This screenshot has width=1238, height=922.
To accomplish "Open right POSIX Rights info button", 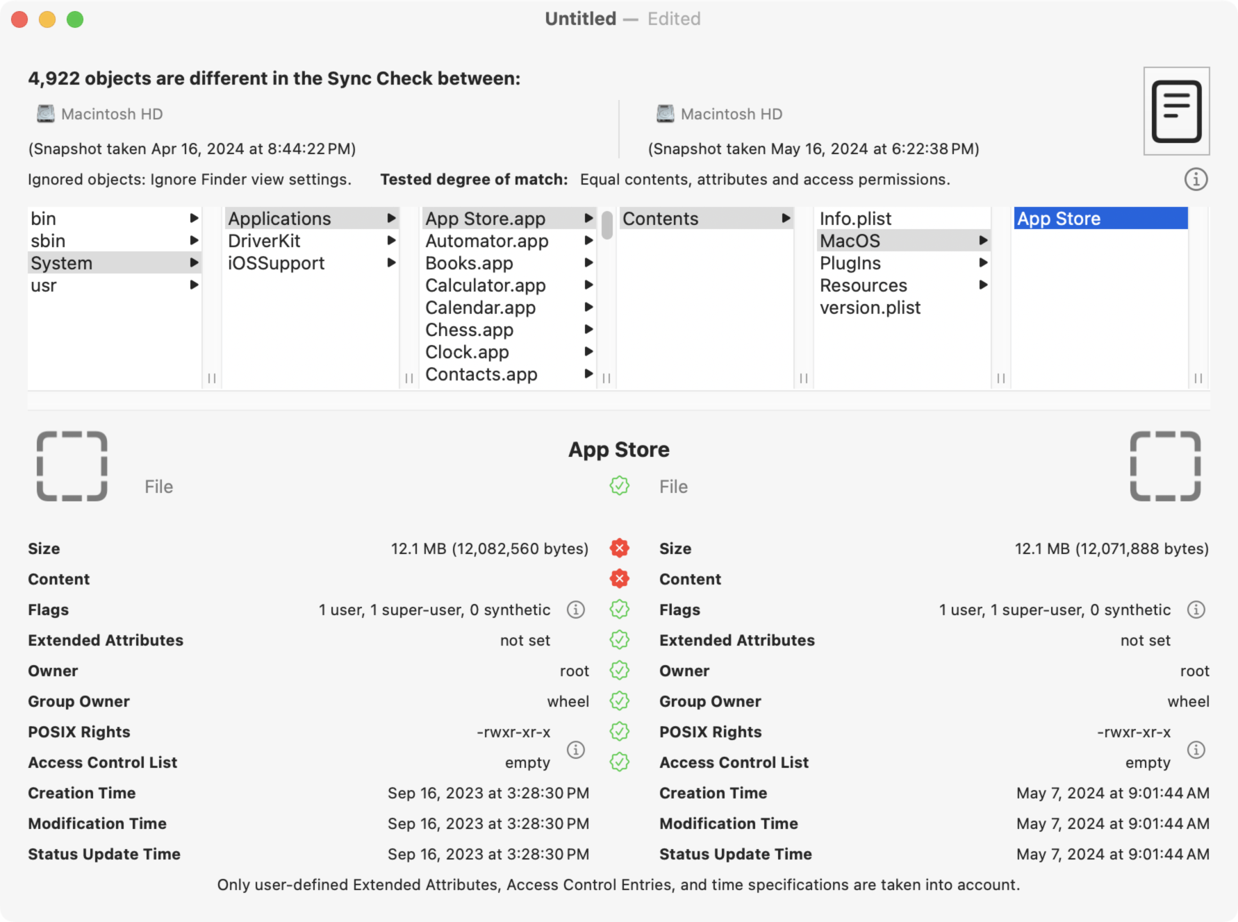I will coord(1196,750).
